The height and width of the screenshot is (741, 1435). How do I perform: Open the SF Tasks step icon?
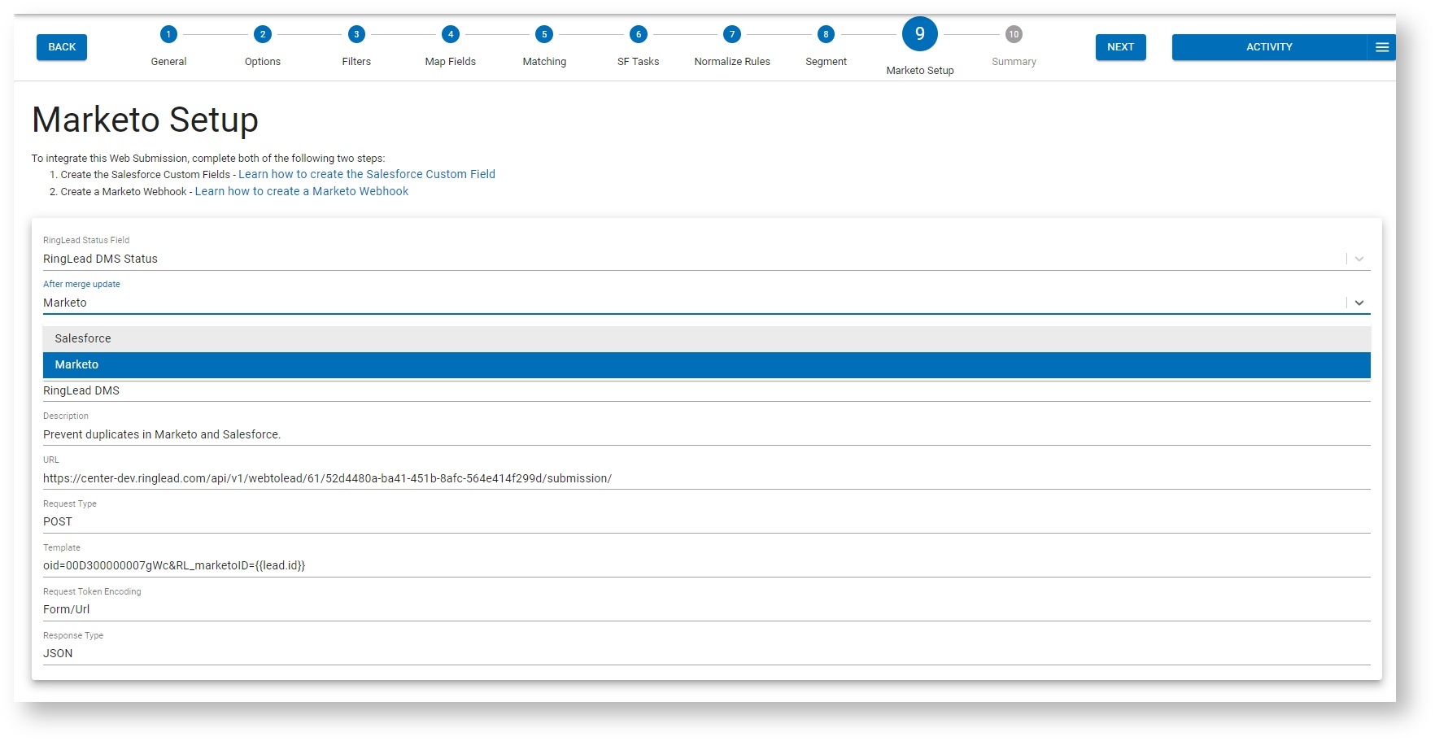tap(638, 34)
